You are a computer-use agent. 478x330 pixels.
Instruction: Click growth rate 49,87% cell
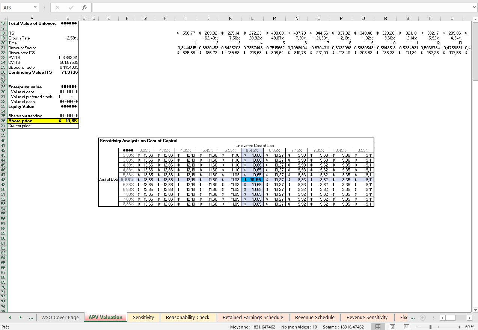point(274,38)
